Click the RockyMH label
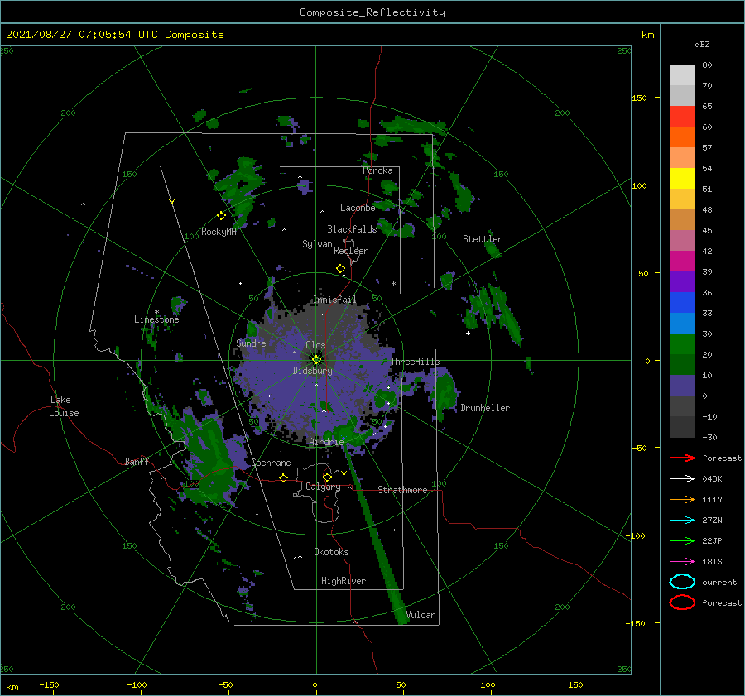 point(219,232)
